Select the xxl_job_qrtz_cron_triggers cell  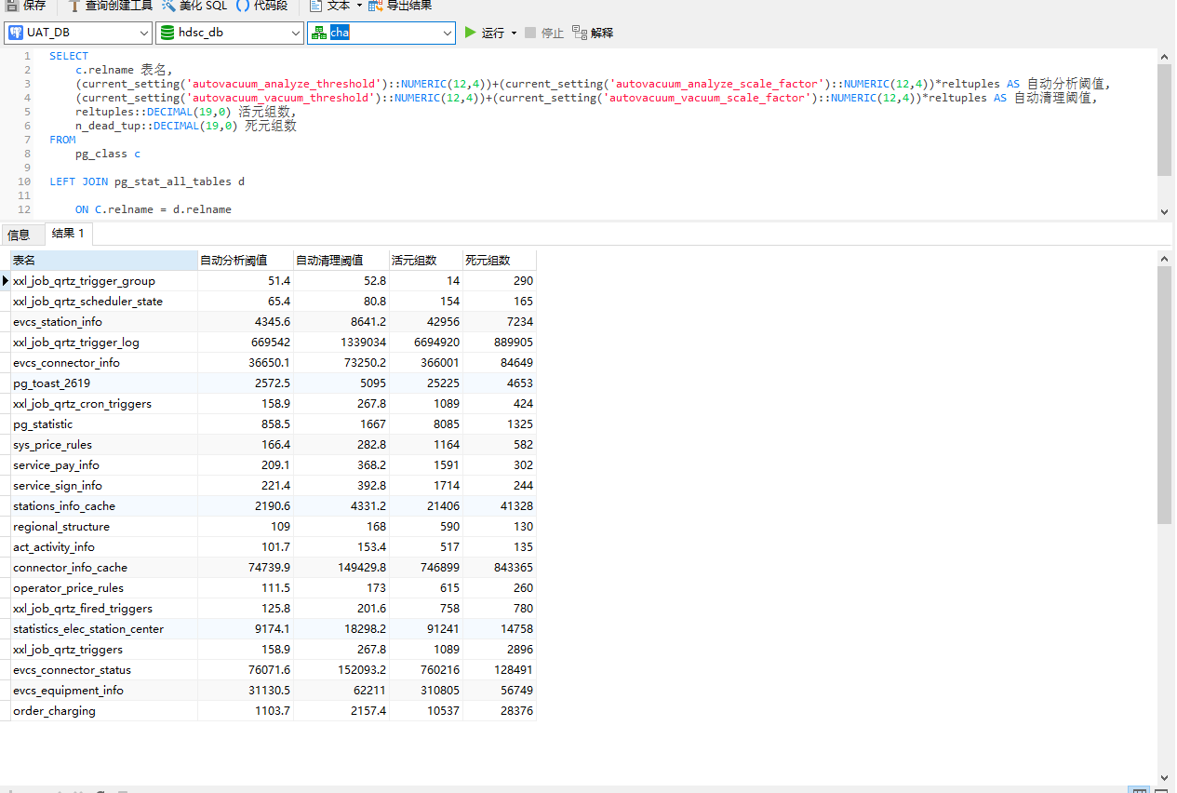tap(104, 404)
